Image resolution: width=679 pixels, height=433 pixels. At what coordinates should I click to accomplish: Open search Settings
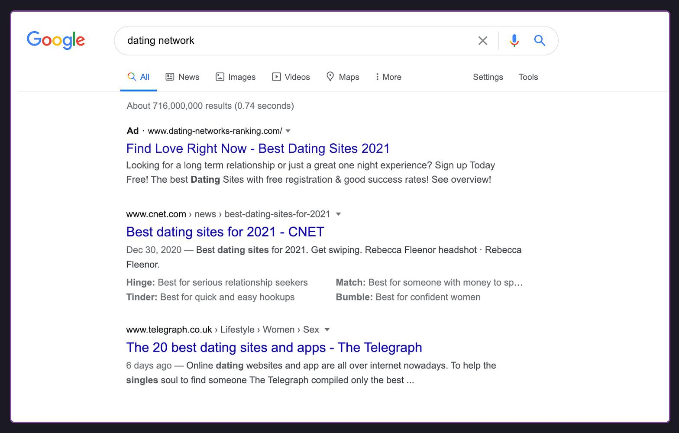(488, 77)
